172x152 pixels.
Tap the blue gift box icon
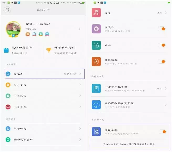[x=6, y=50]
